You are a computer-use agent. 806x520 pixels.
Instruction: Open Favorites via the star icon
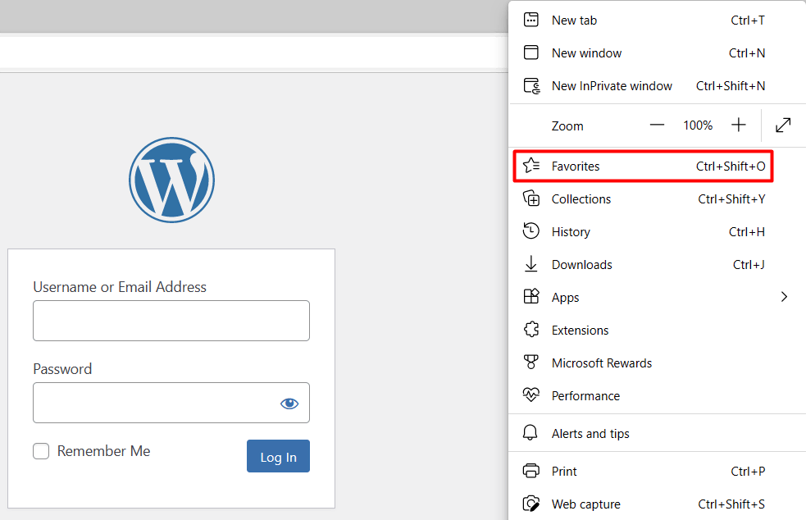click(530, 166)
